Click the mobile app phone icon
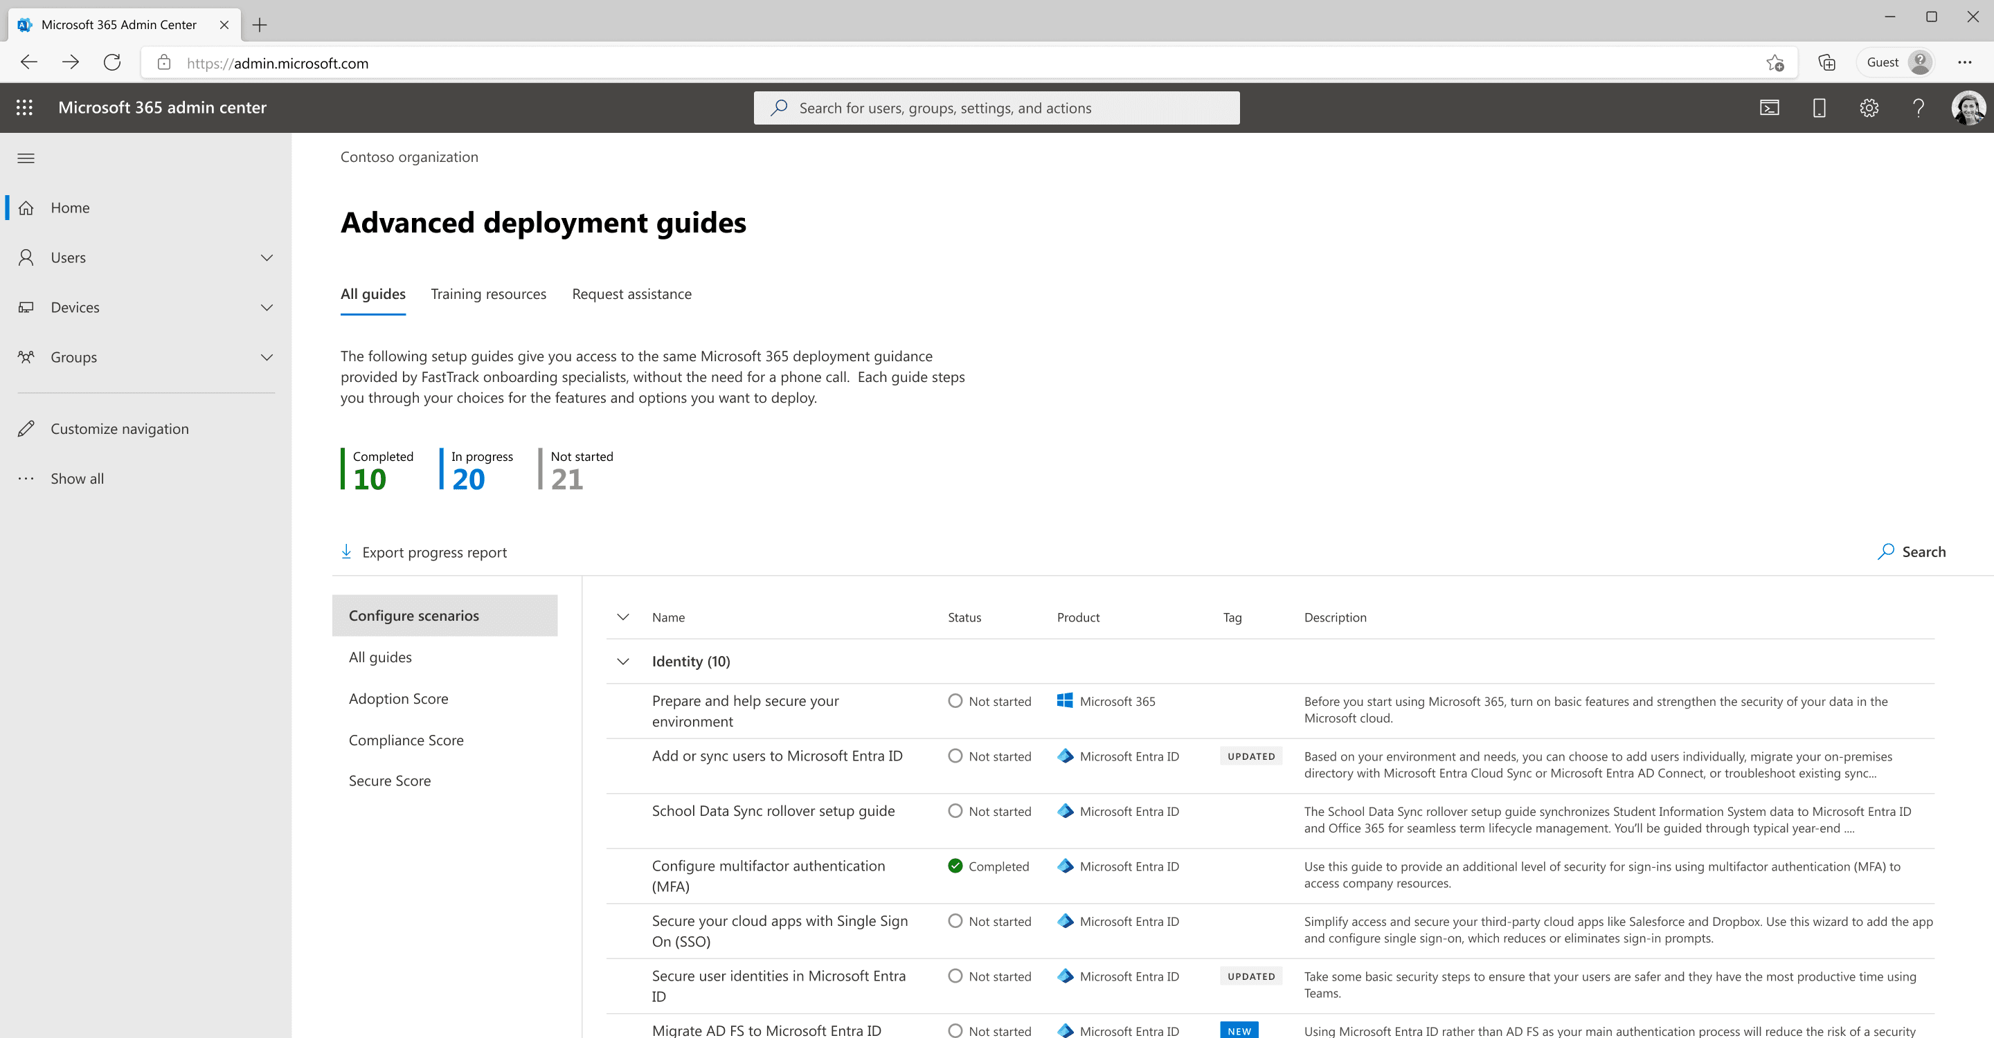Viewport: 1994px width, 1038px height. [x=1819, y=107]
